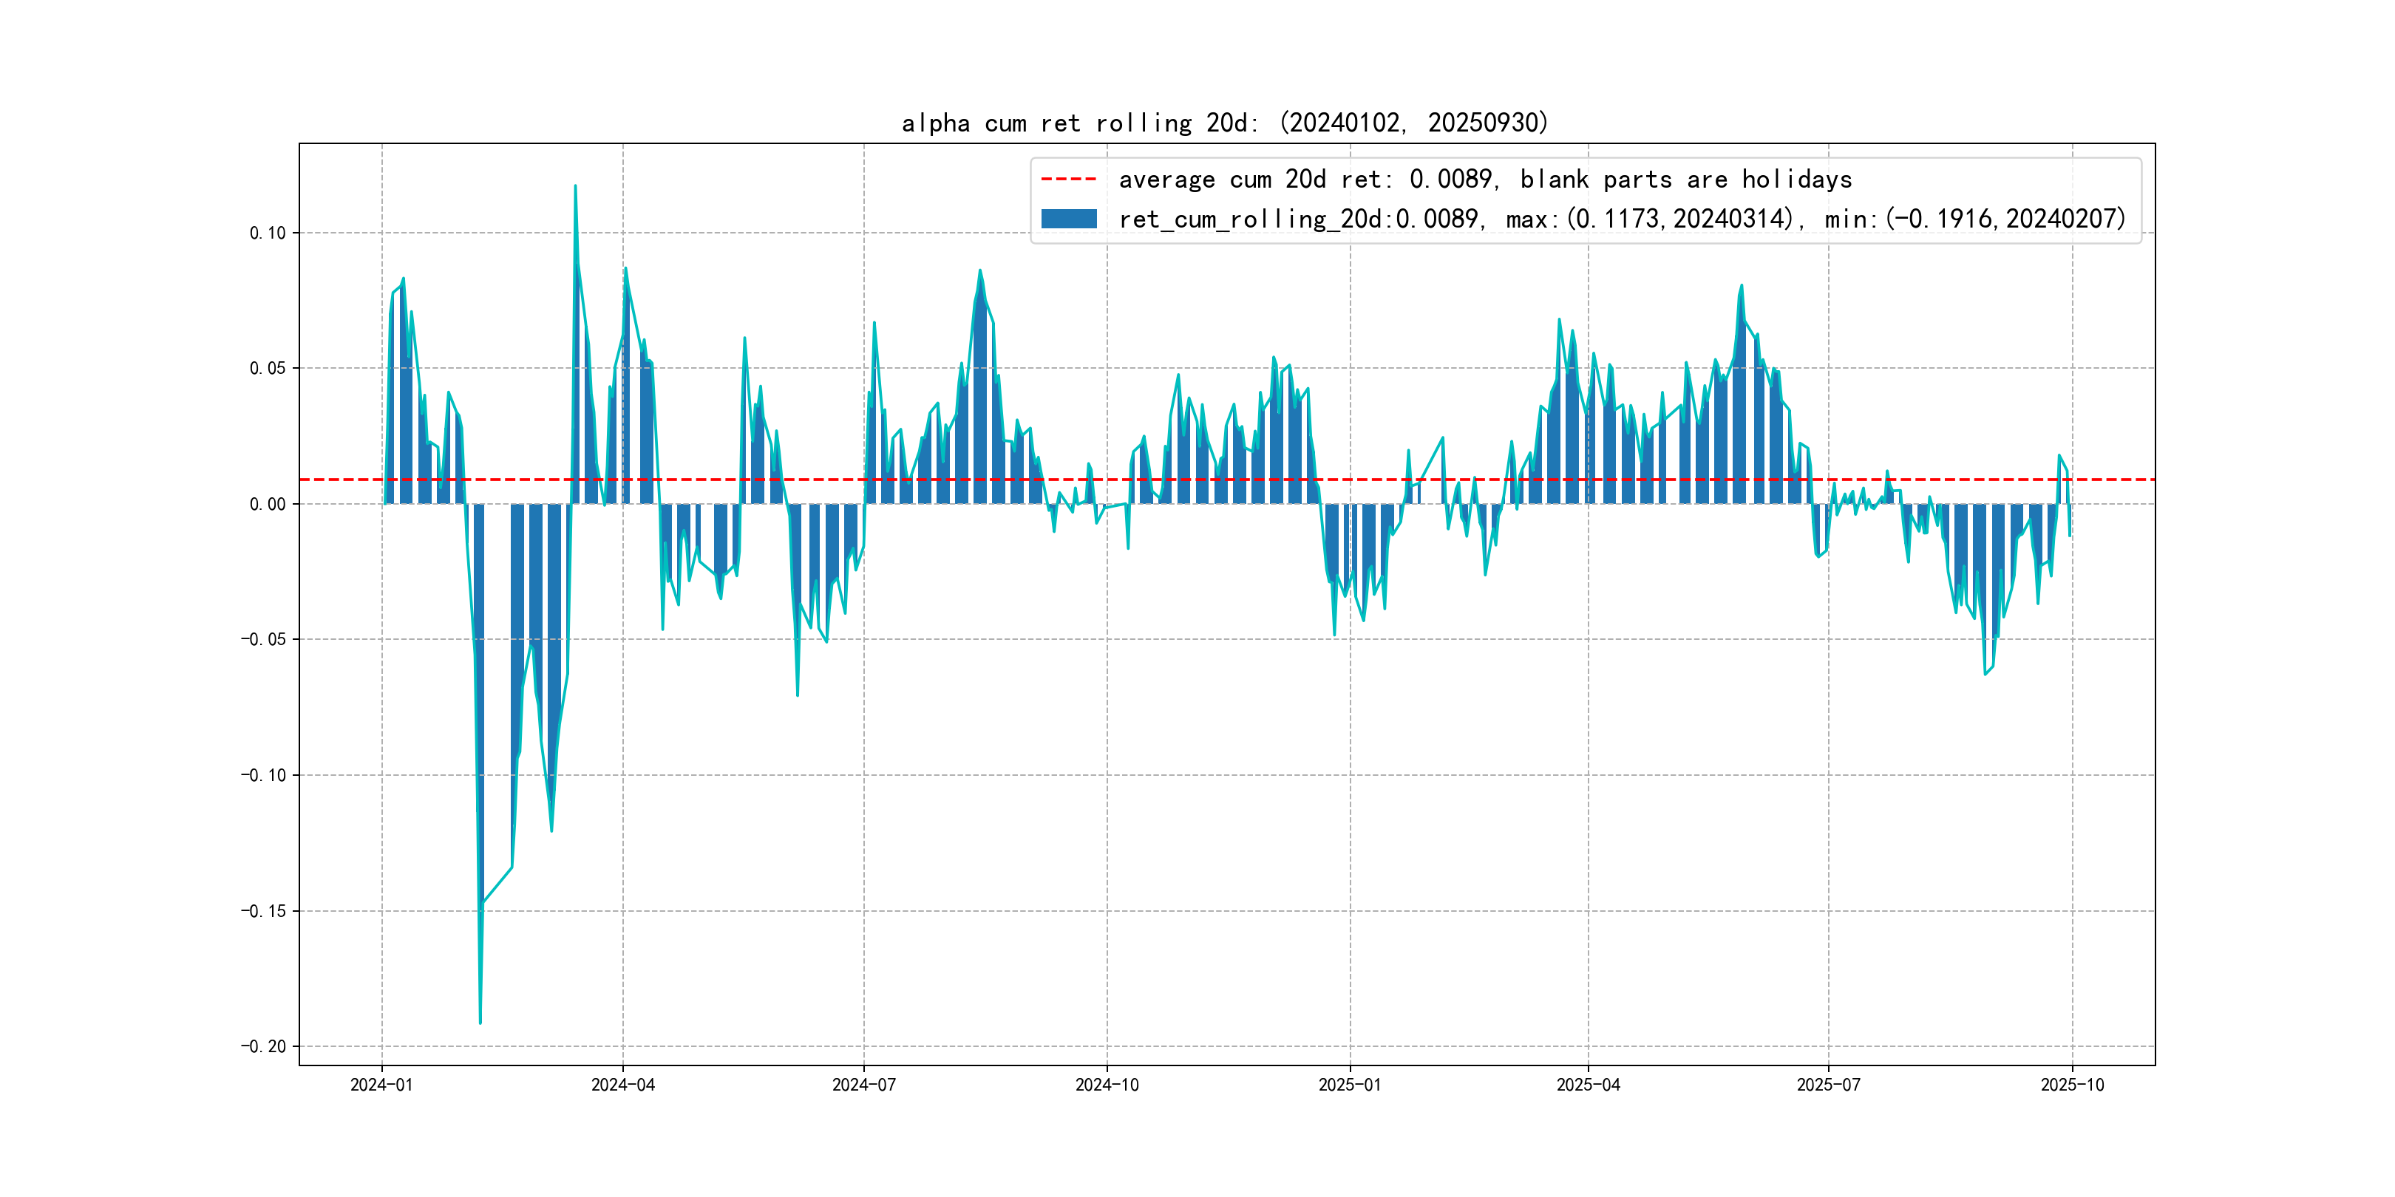Select the 2024-10 x-axis tick label
Image resolution: width=2395 pixels, height=1197 pixels.
point(1107,1085)
